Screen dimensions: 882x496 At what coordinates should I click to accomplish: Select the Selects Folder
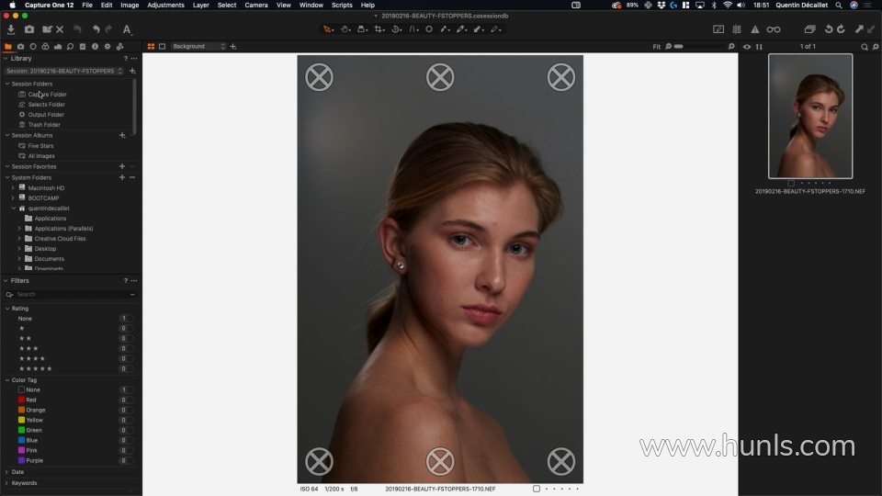click(46, 105)
